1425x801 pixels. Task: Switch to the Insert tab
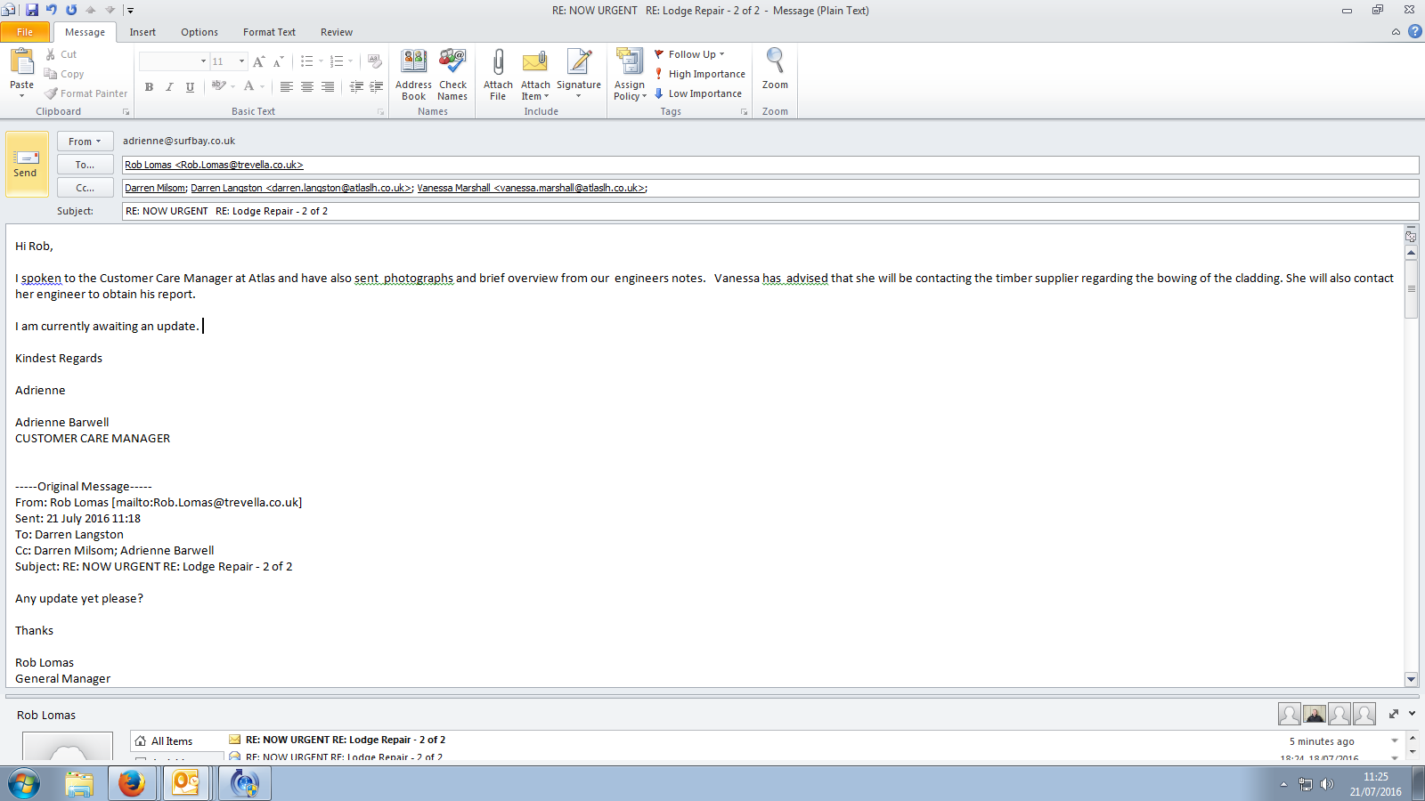point(142,32)
